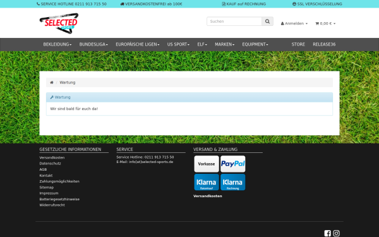Screen dimensions: 379x237
Task: Click the Versand & Zahlung heading
Action: (x=215, y=149)
